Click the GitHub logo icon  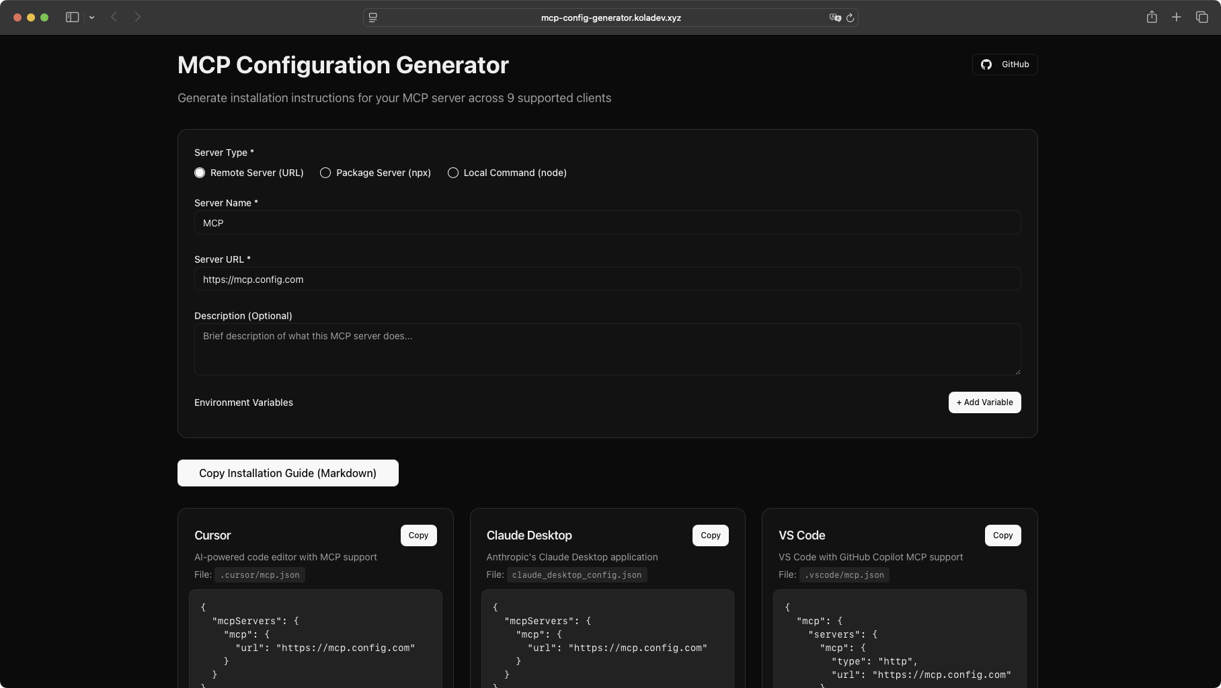986,64
